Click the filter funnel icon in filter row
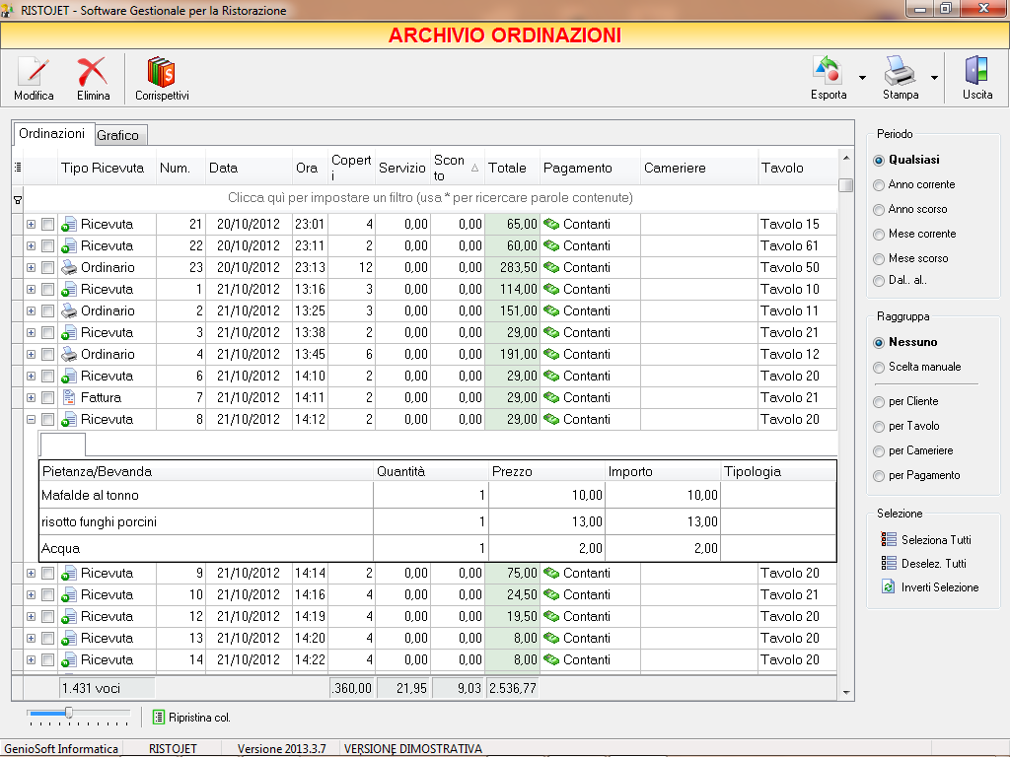1010x757 pixels. click(18, 200)
